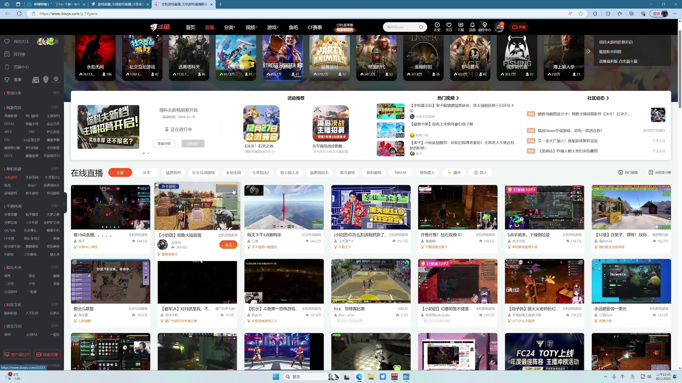
Task: Open the 分类 dropdown in nav
Action: [x=229, y=27]
